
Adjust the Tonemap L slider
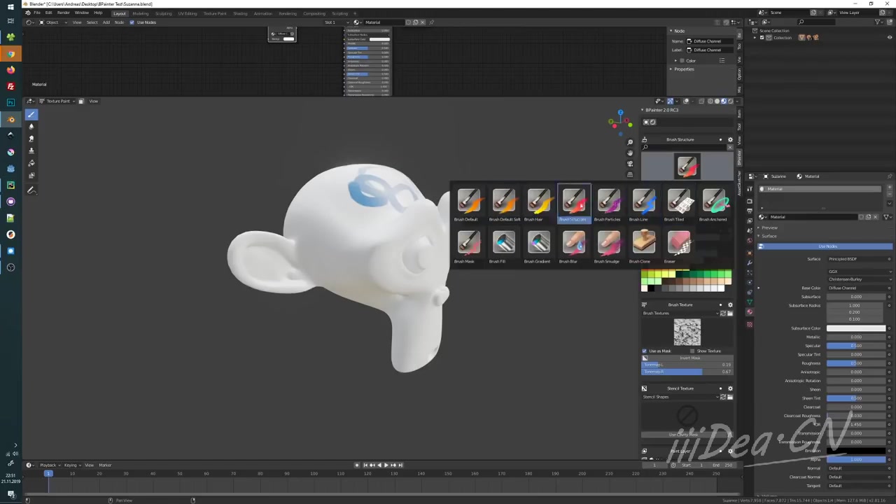[687, 365]
